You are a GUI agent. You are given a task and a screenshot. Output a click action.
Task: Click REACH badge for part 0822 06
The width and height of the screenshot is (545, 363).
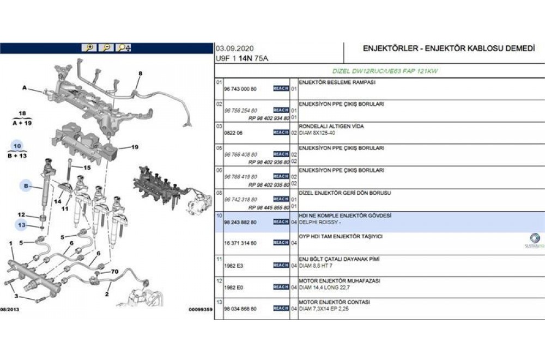(x=281, y=132)
